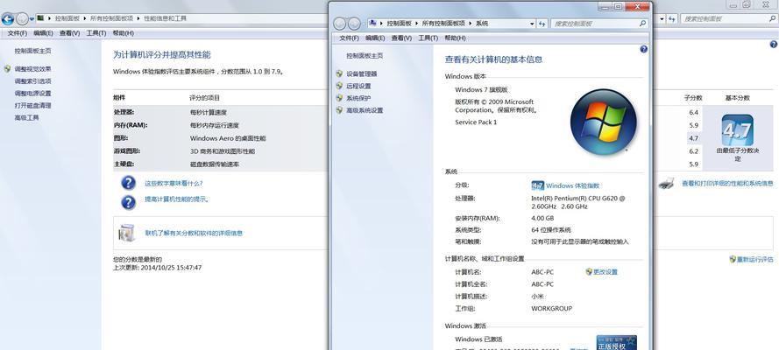Click the printer icon beside 查看和打印

point(666,184)
